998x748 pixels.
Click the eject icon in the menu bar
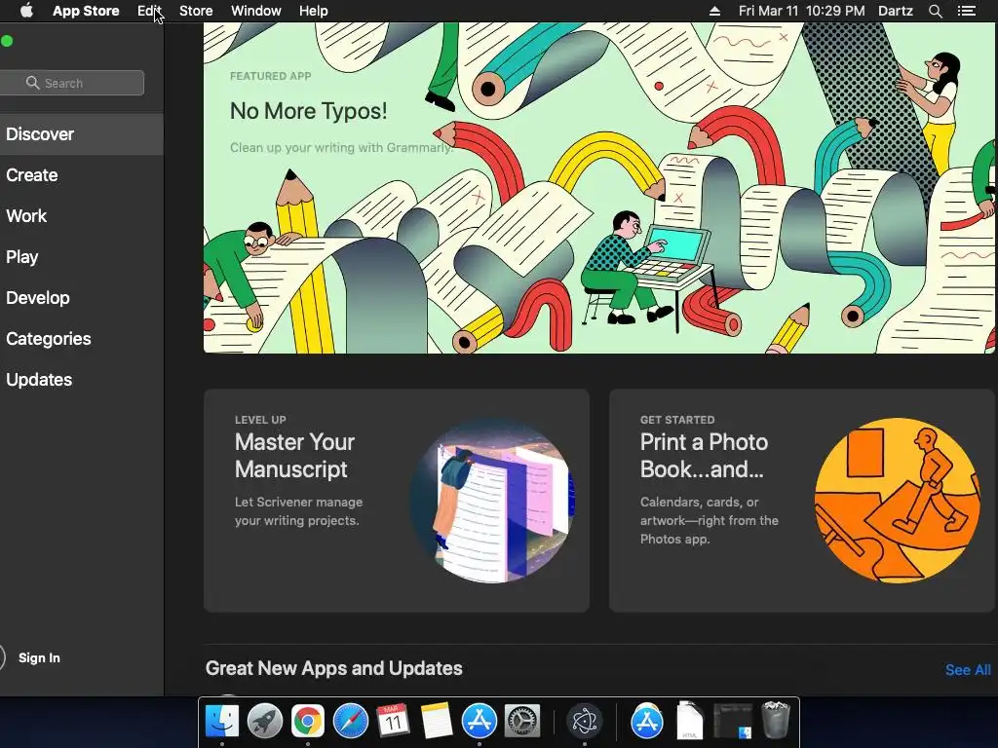click(x=714, y=11)
